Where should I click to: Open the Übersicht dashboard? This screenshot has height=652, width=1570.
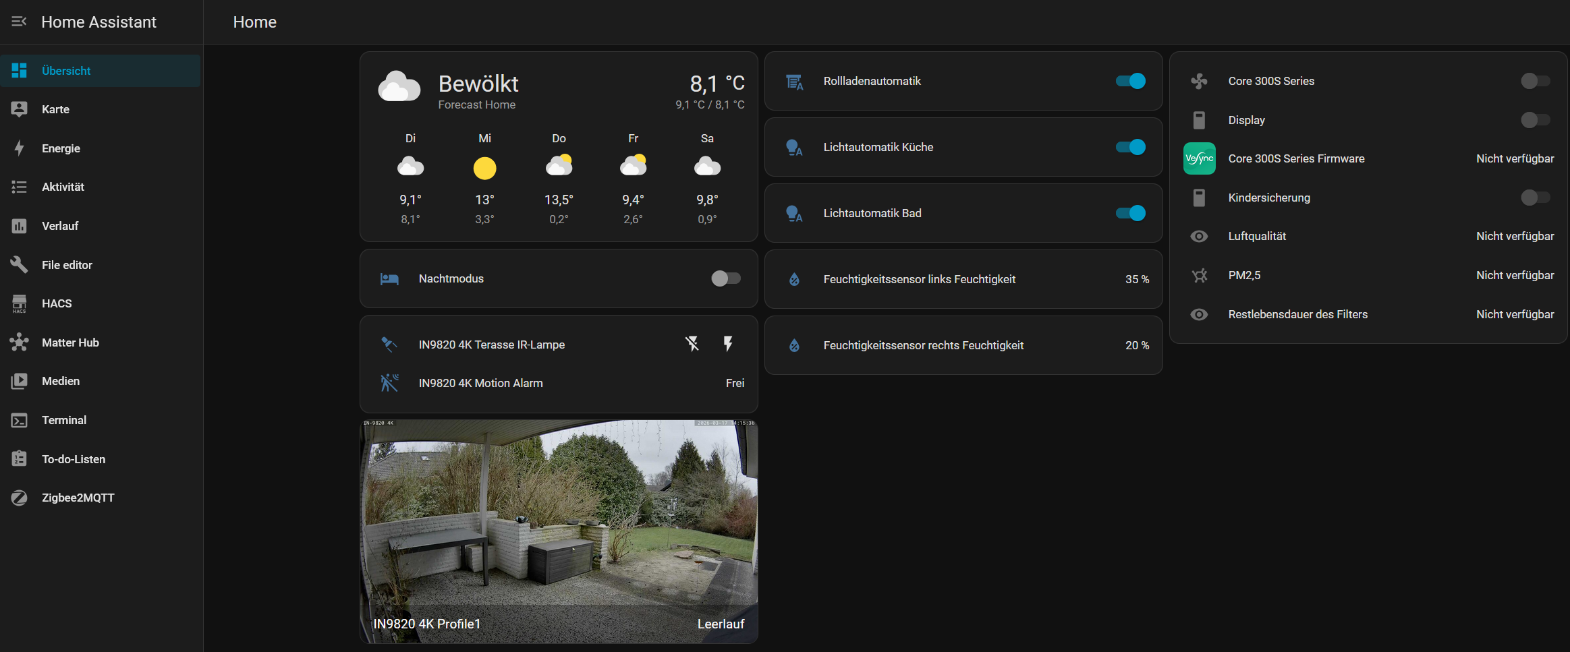(x=101, y=71)
